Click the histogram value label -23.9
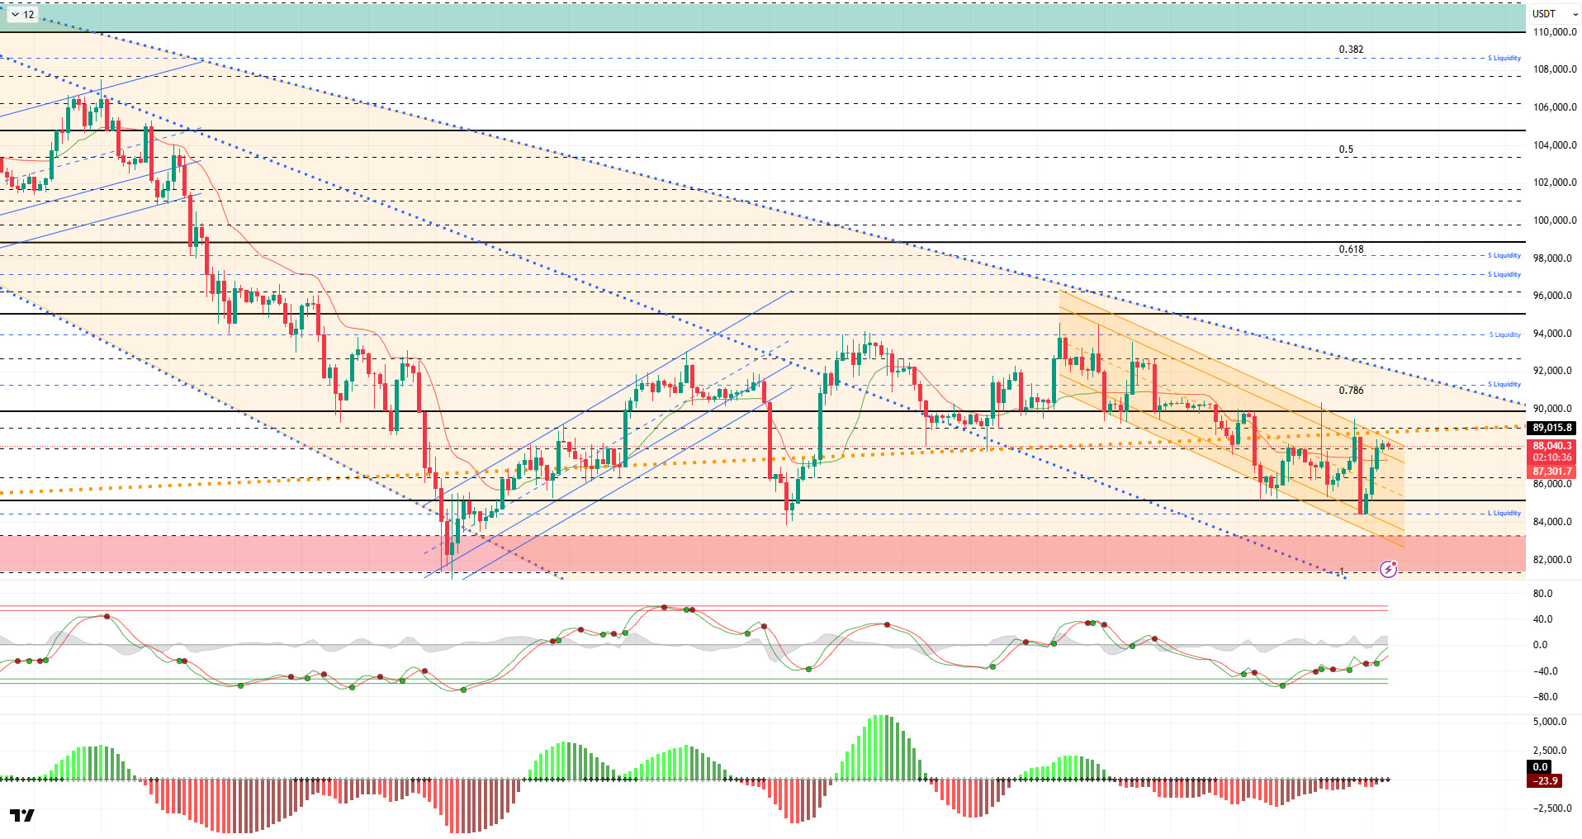Viewport: 1582px width, 839px height. pos(1545,781)
